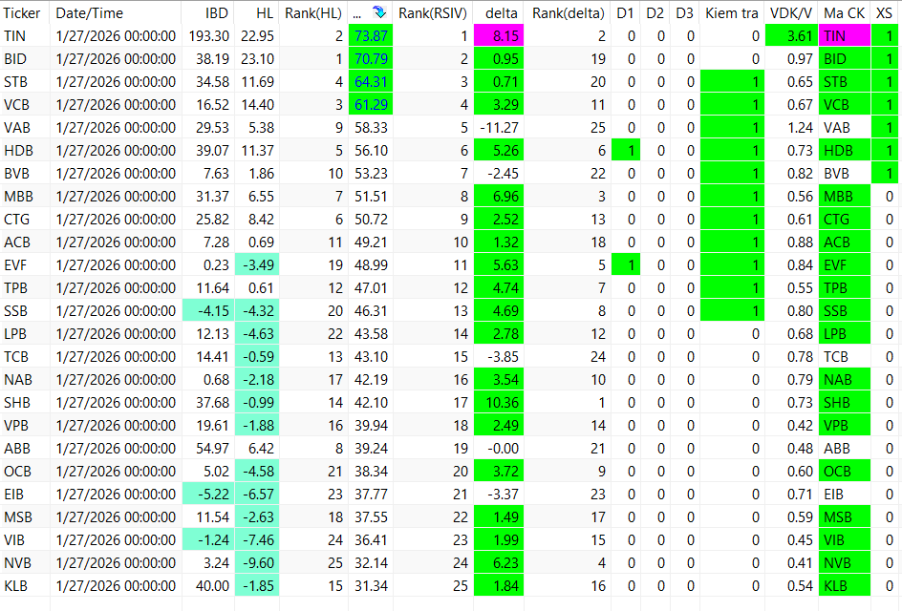Sort by Rank(HL) column header
This screenshot has width=902, height=611.
pyautogui.click(x=313, y=12)
